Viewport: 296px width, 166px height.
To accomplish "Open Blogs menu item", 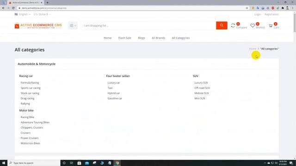I will (x=142, y=38).
